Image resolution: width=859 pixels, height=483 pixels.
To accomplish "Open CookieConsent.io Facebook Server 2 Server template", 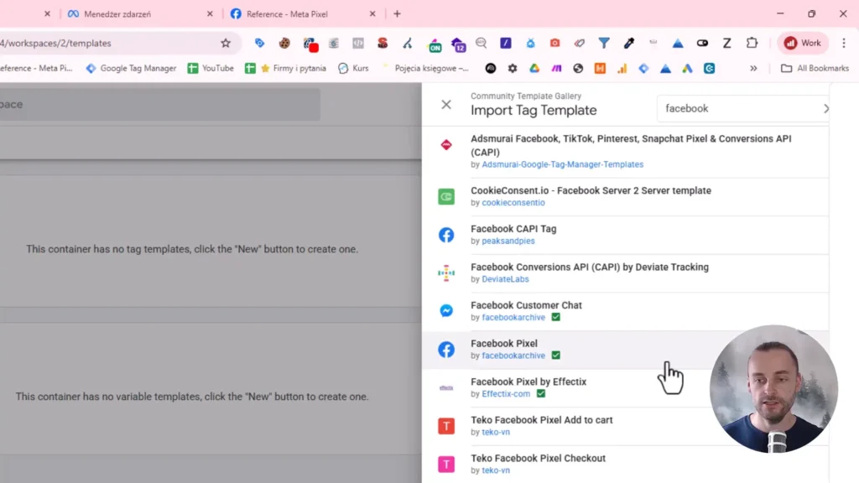I will (x=625, y=196).
